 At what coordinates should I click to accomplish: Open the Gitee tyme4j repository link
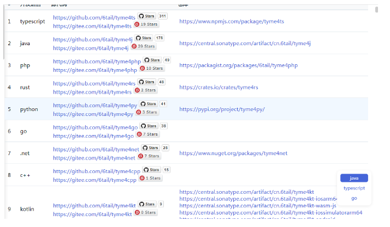(91, 48)
